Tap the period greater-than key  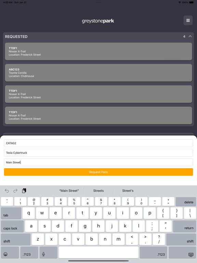[x=145, y=239]
